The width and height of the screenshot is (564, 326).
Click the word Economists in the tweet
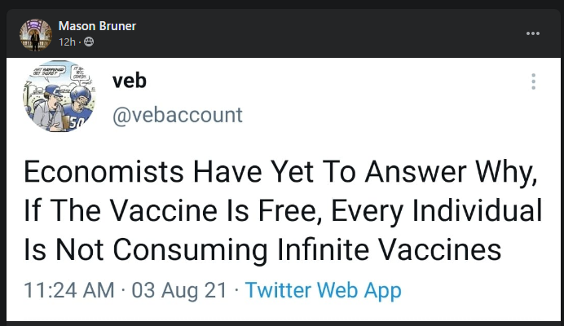(104, 172)
